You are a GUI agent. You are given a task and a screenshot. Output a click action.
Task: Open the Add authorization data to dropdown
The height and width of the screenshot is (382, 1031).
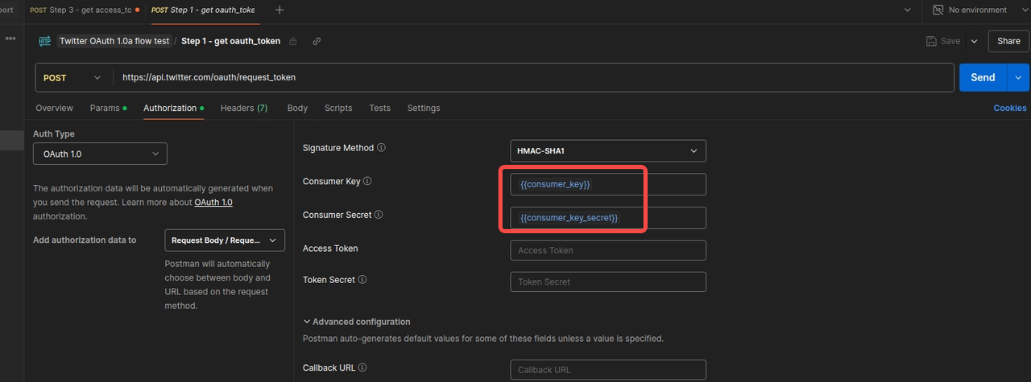point(225,240)
